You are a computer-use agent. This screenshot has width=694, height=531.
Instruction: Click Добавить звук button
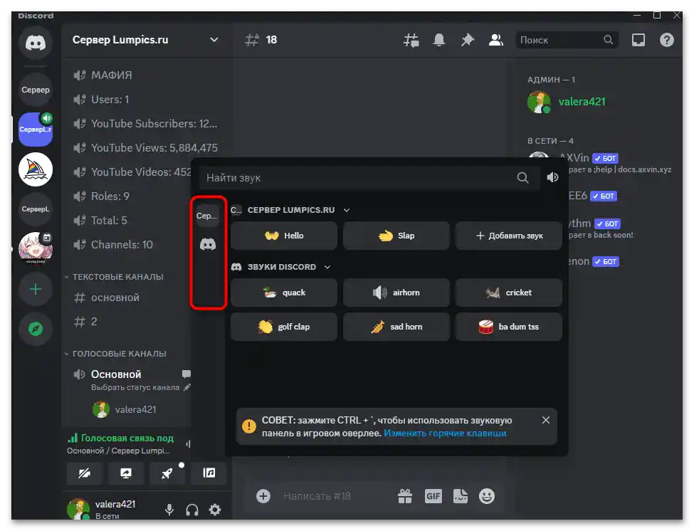[508, 236]
